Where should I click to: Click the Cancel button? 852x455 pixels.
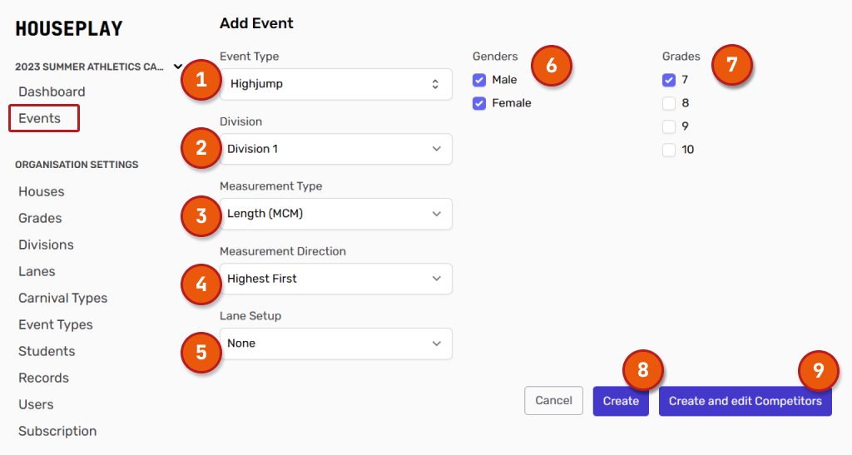553,401
